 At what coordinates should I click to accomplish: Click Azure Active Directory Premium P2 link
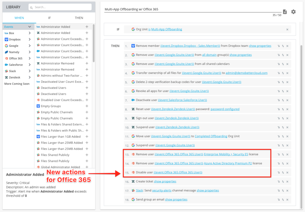coord(228,163)
